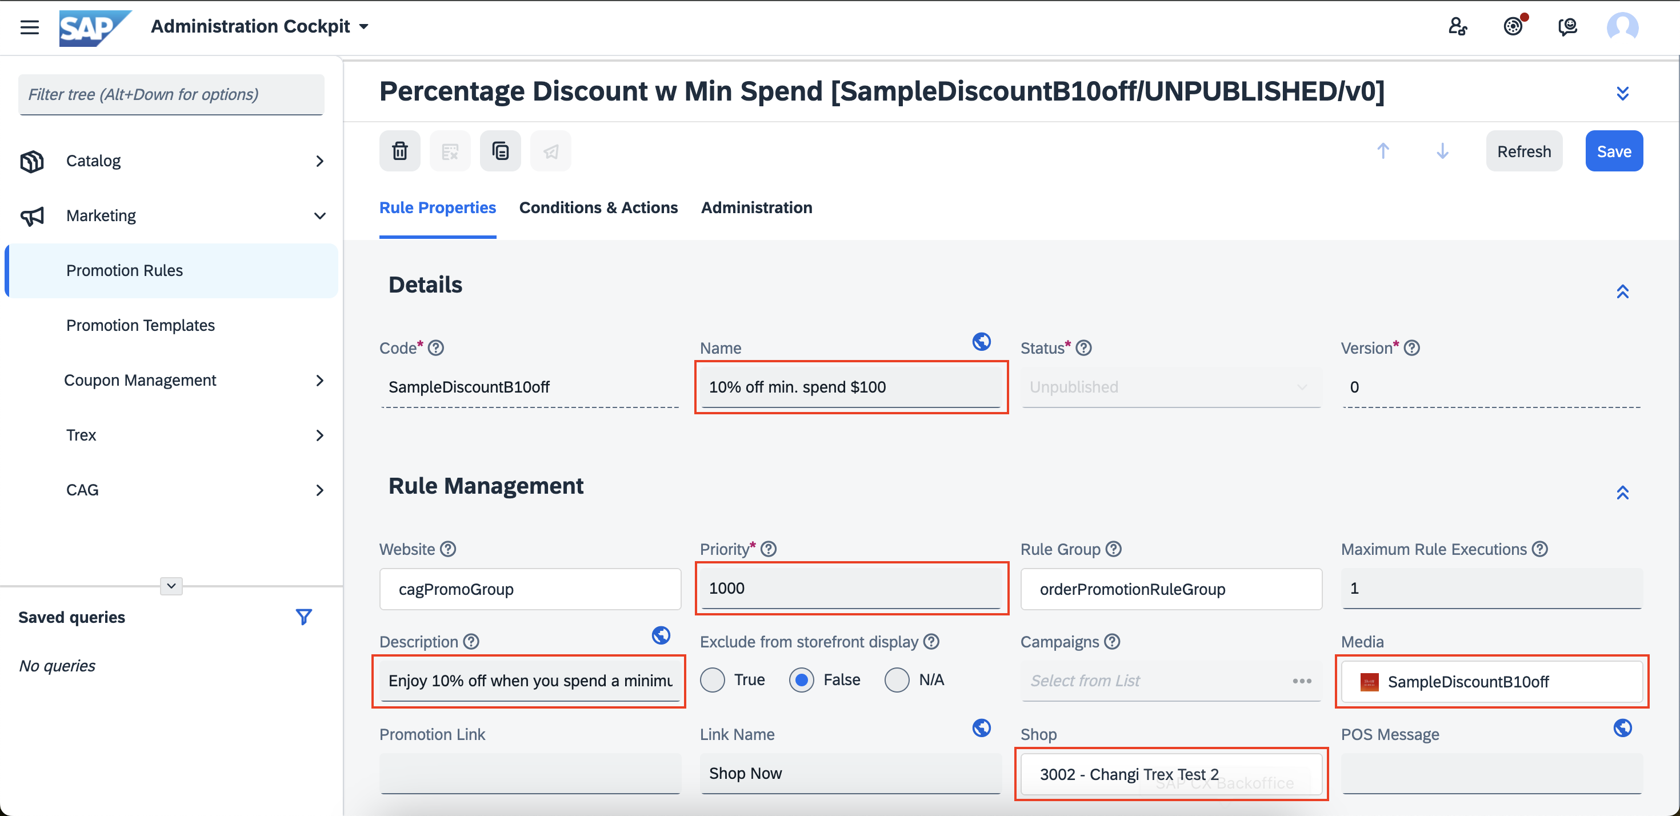1680x816 pixels.
Task: Go to previous item with up arrow
Action: [x=1383, y=151]
